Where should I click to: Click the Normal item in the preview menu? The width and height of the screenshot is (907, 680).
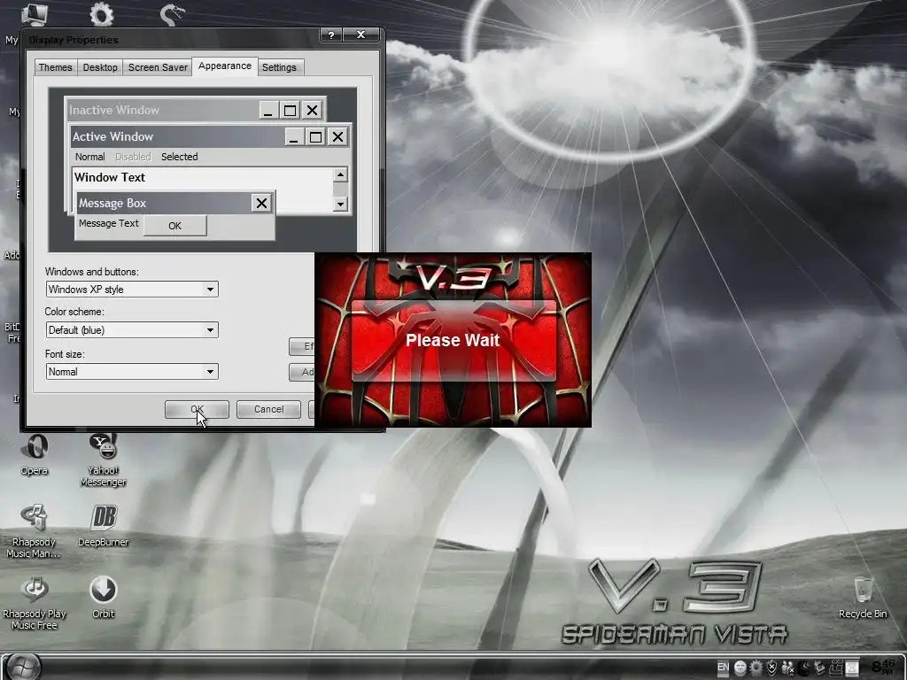tap(89, 157)
